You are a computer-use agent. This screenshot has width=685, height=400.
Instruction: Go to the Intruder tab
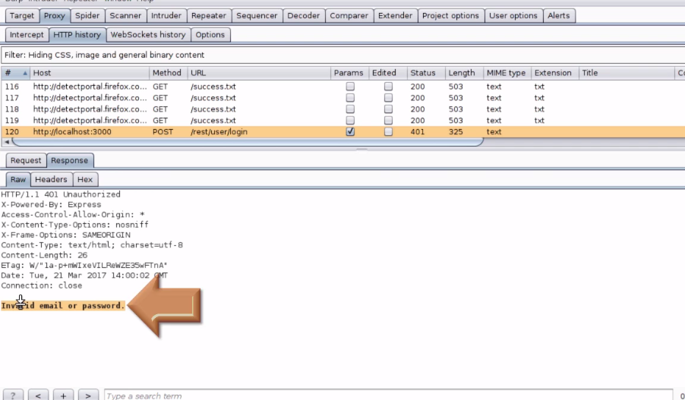166,16
